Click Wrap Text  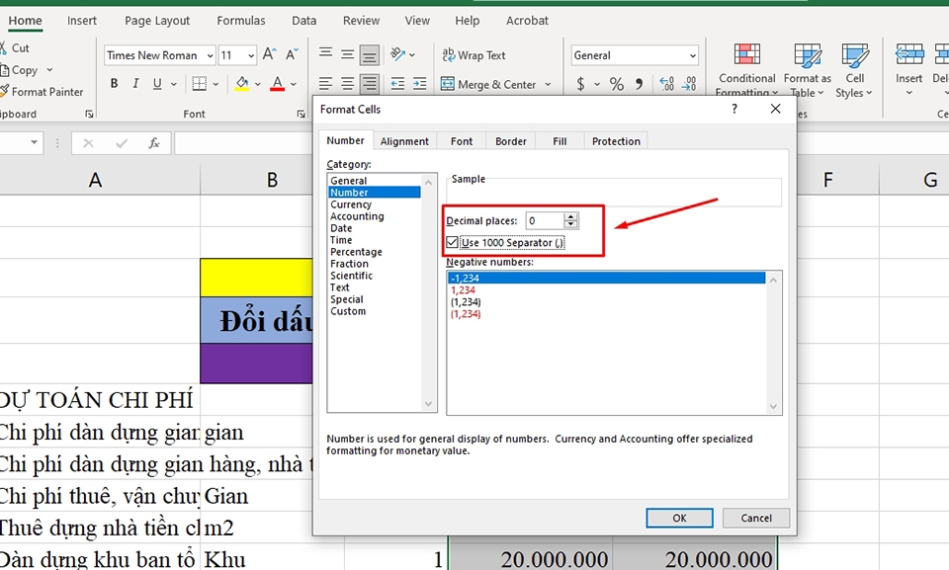(474, 55)
